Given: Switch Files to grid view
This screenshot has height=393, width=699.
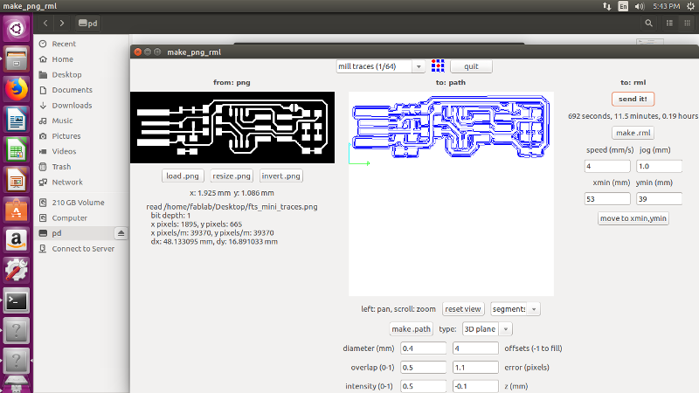Looking at the screenshot, I should point(687,24).
